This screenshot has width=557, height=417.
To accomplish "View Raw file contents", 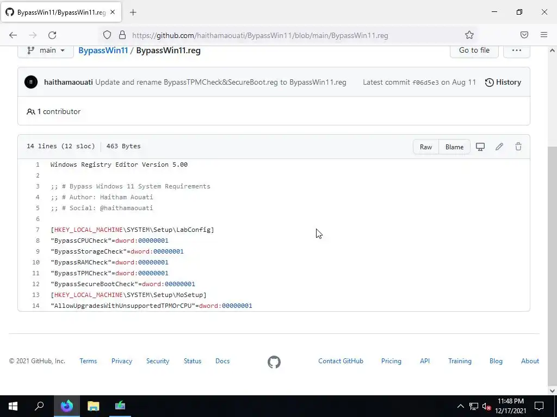I will [425, 147].
